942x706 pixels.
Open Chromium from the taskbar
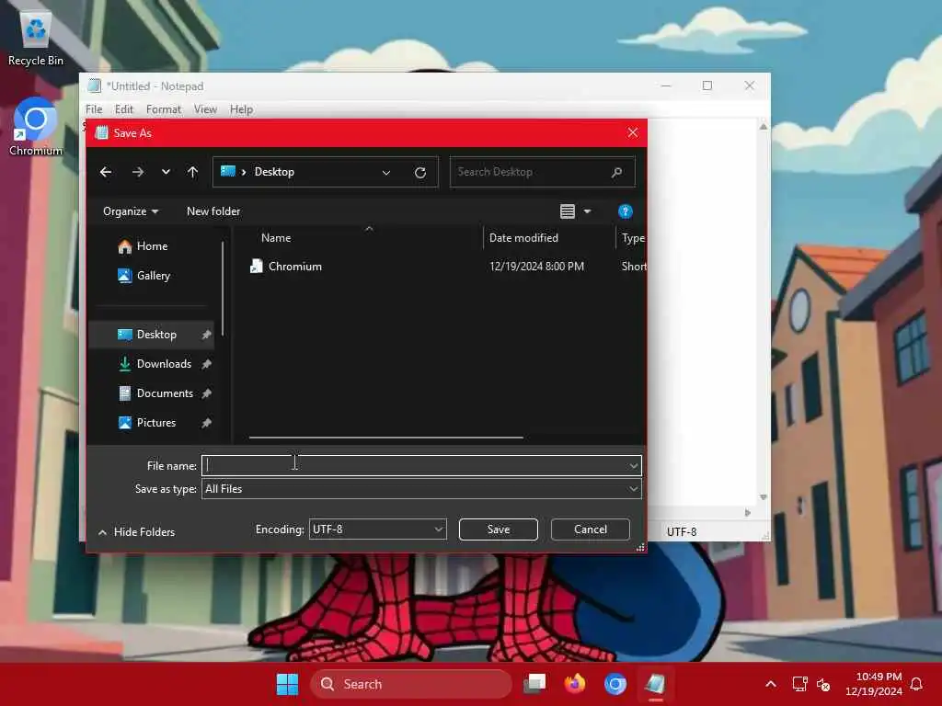coord(615,684)
